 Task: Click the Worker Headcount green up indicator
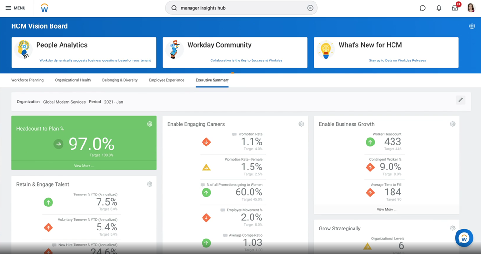pyautogui.click(x=370, y=142)
